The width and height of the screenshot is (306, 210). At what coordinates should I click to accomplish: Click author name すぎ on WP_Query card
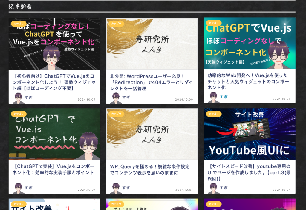coord(126,188)
